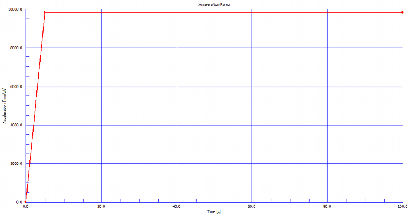The width and height of the screenshot is (412, 215).
Task: Select the 'Acceleration [mm/s/s]' vertical axis title
Action: [x=5, y=105]
